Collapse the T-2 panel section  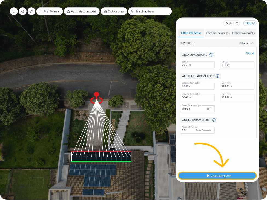tap(246, 43)
